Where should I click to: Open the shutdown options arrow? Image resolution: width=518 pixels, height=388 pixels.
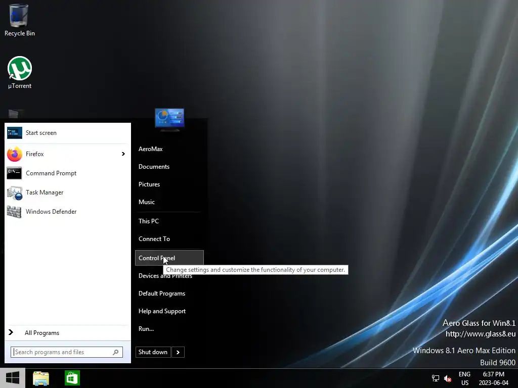pyautogui.click(x=178, y=352)
